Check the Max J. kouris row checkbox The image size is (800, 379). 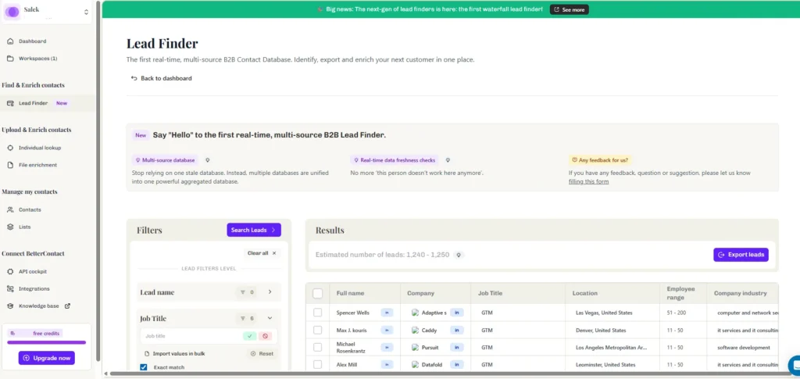(x=317, y=330)
